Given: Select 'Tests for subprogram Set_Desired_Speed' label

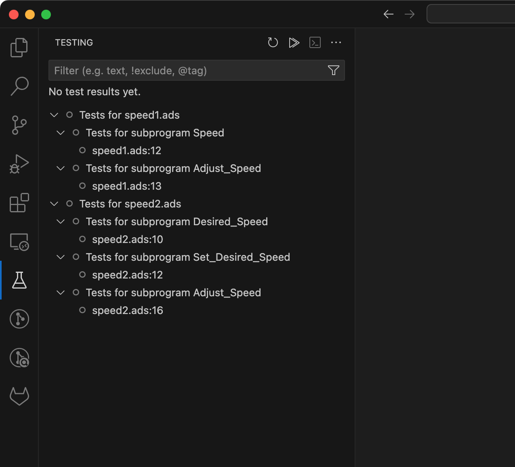Looking at the screenshot, I should pyautogui.click(x=188, y=257).
